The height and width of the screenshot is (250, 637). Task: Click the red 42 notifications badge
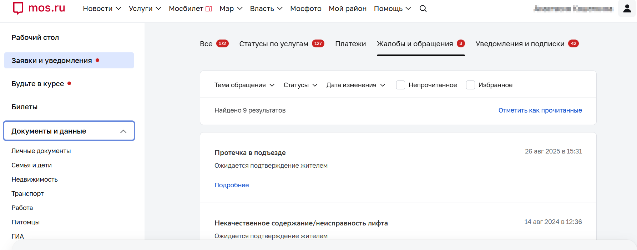tap(573, 43)
